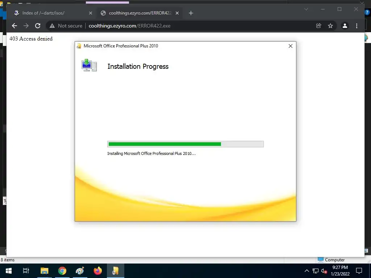
Task: Click the Installation Progress heading
Action: (138, 67)
